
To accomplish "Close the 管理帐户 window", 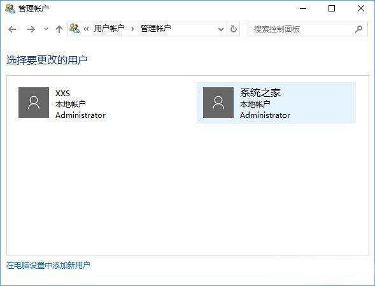I will pyautogui.click(x=361, y=8).
